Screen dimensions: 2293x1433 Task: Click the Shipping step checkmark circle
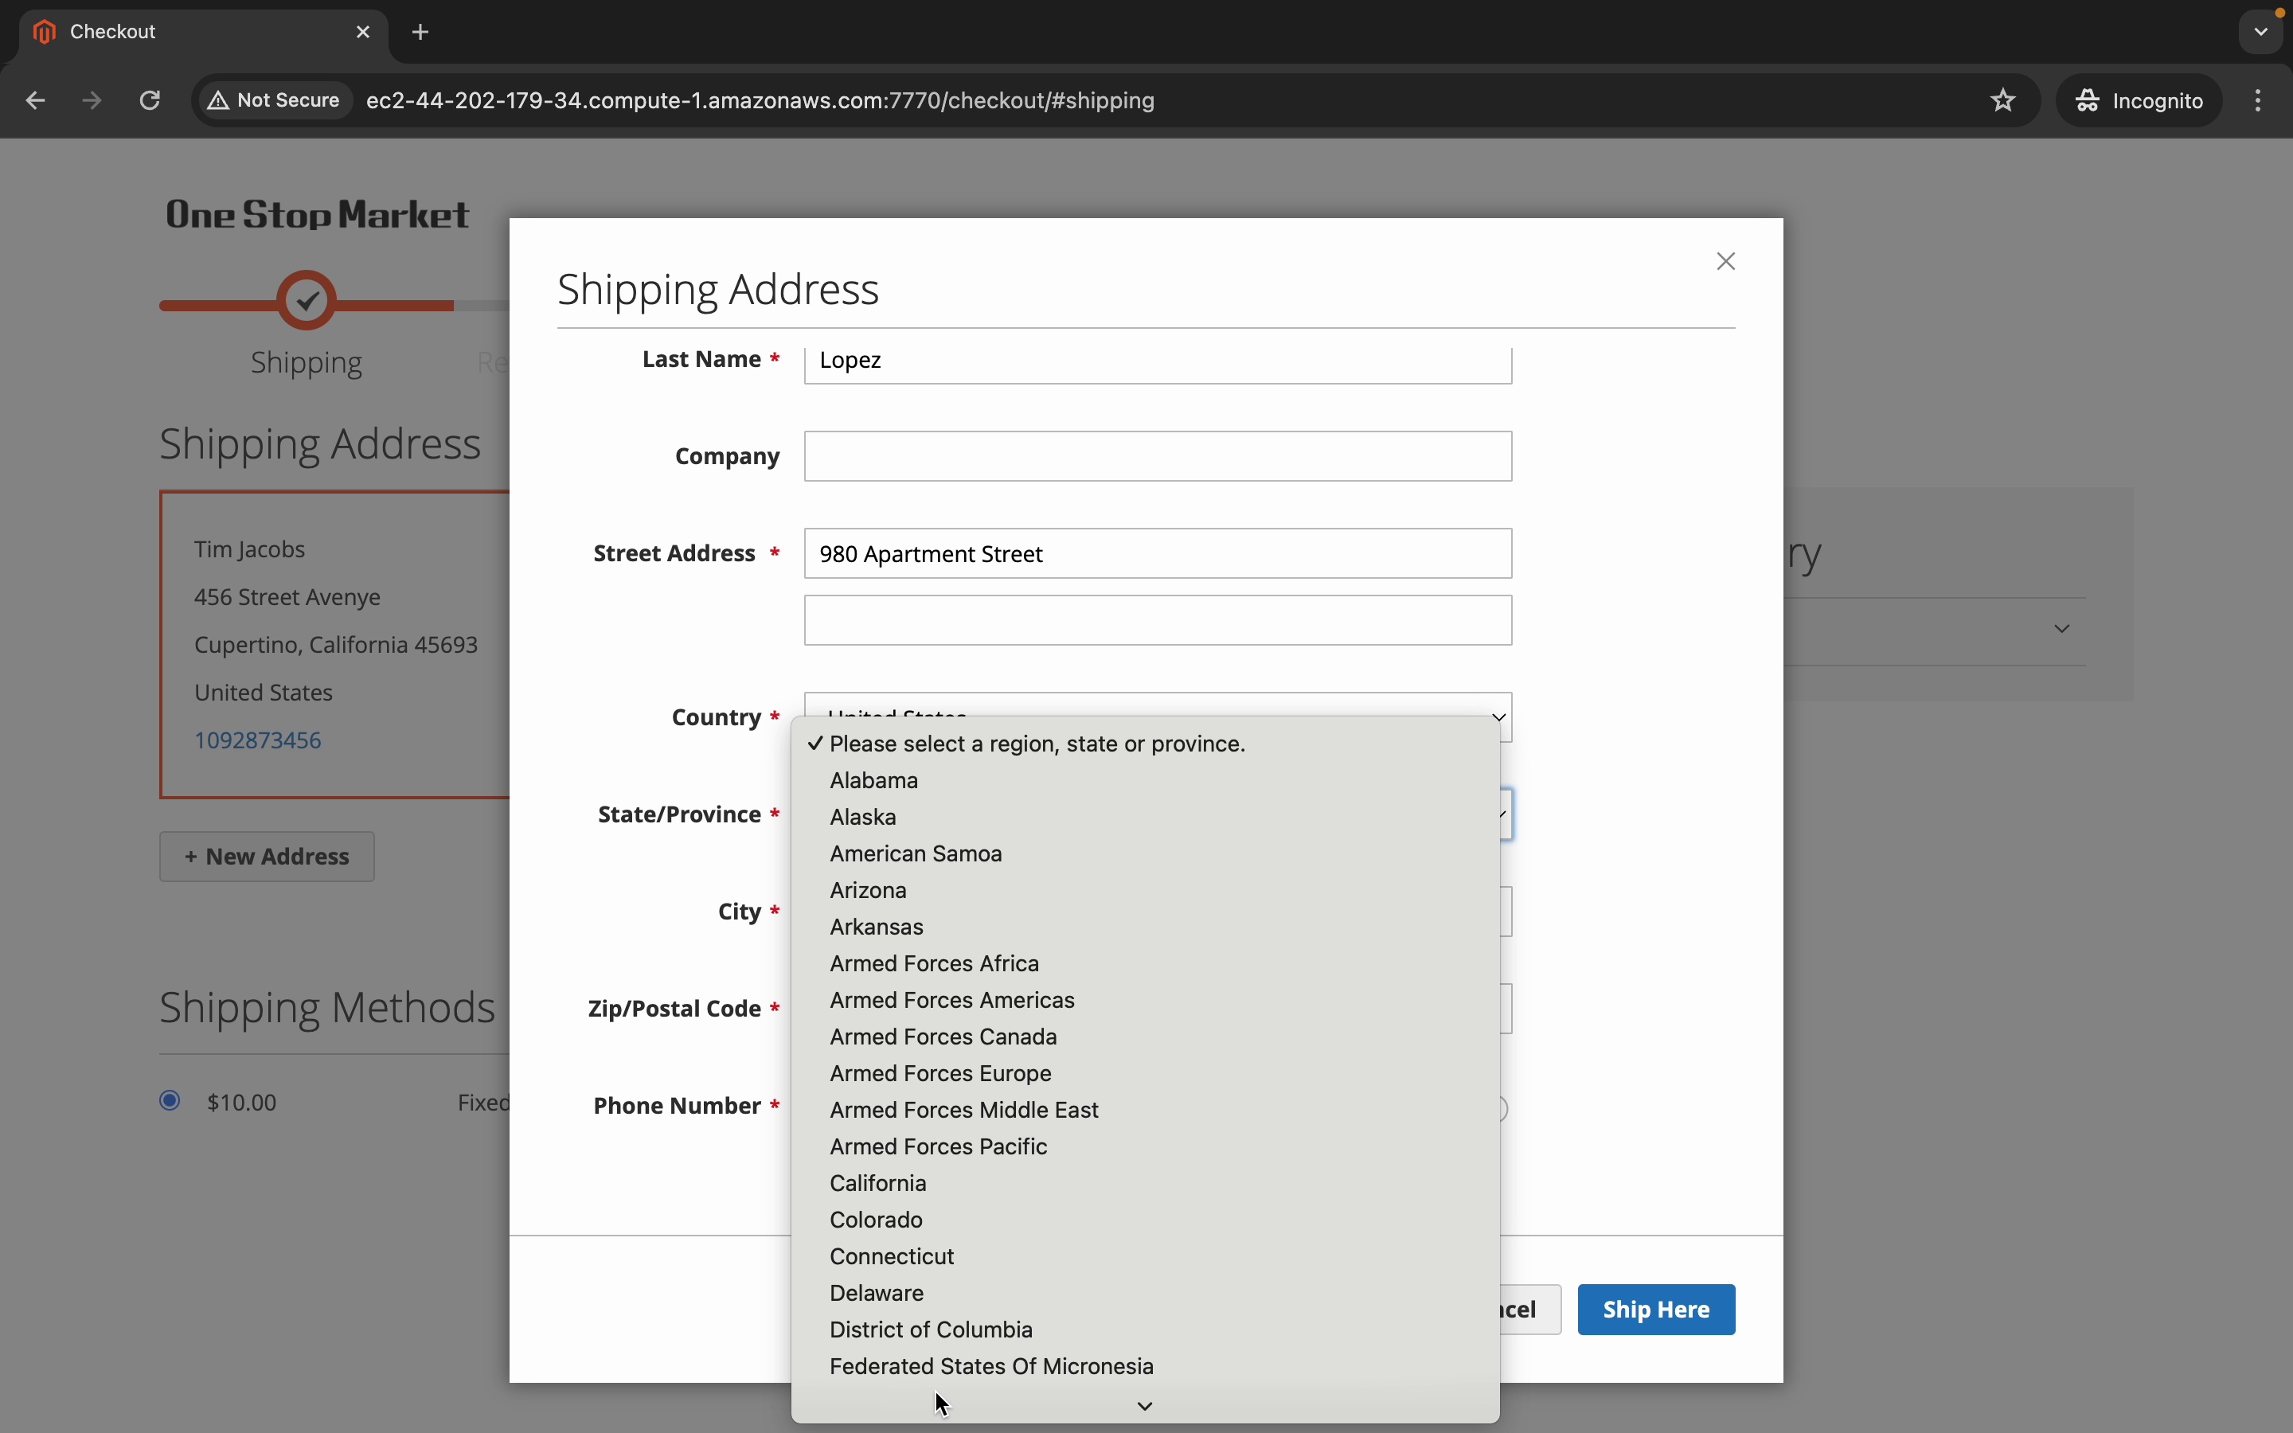pyautogui.click(x=307, y=302)
